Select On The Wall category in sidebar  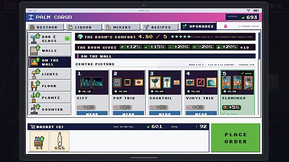[50, 62]
